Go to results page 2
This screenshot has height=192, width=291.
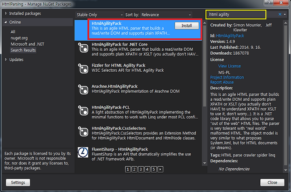tap(134, 169)
